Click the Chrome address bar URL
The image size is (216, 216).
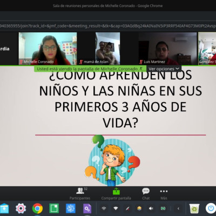108,26
